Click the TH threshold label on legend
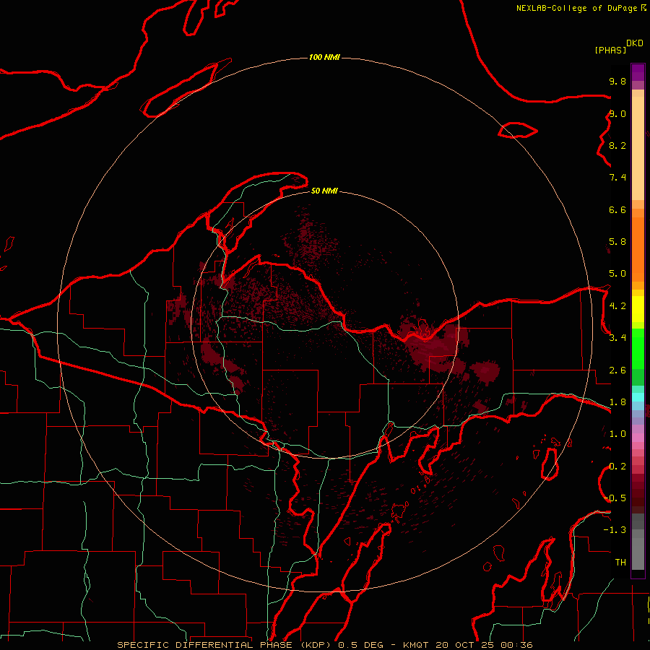Image resolution: width=650 pixels, height=650 pixels. pyautogui.click(x=620, y=563)
